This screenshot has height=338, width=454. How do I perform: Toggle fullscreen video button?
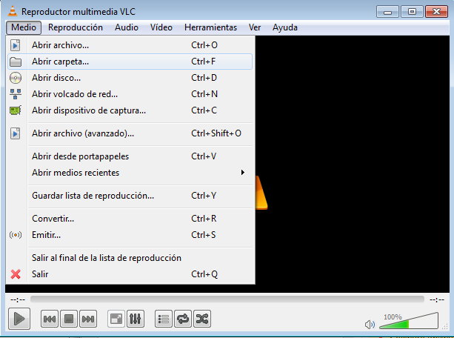pyautogui.click(x=116, y=319)
